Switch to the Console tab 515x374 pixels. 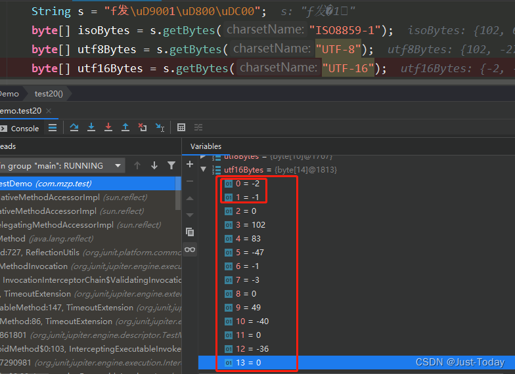[24, 129]
